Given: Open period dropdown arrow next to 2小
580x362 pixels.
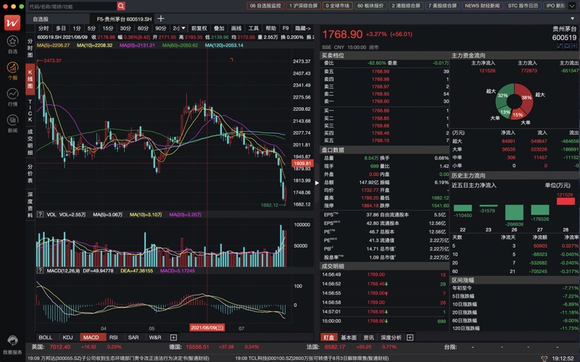Looking at the screenshot, I should (183, 28).
